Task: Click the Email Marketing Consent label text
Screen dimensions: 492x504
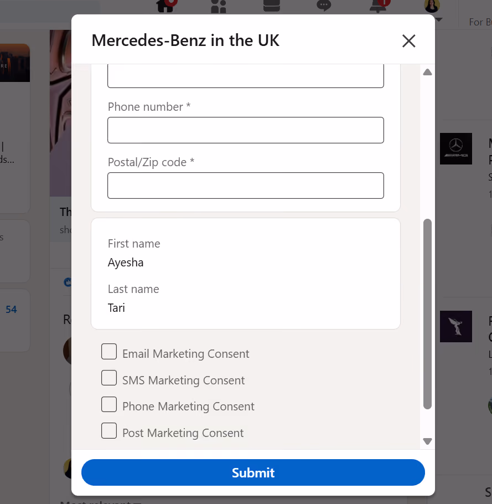Action: point(185,353)
